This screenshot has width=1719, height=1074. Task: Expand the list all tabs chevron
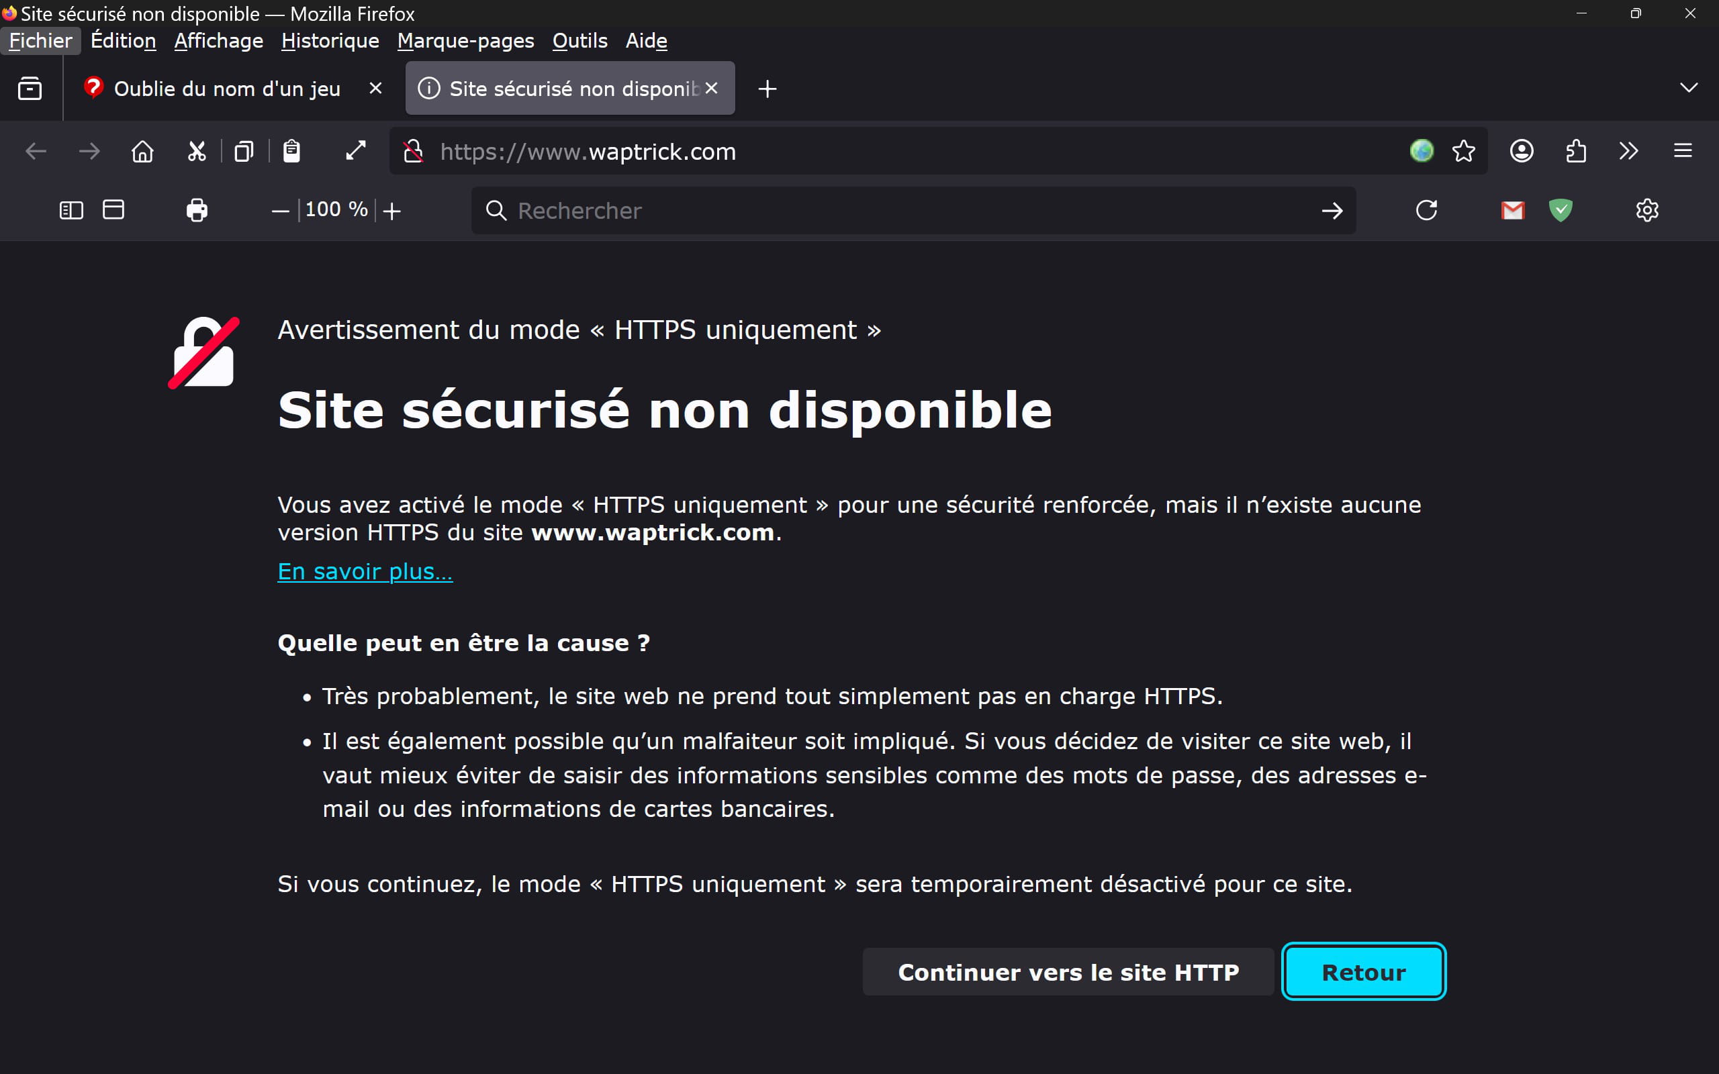pyautogui.click(x=1689, y=88)
